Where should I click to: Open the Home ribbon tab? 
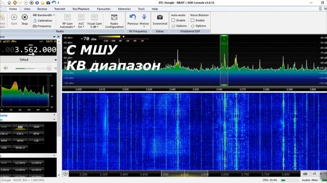coord(13,9)
